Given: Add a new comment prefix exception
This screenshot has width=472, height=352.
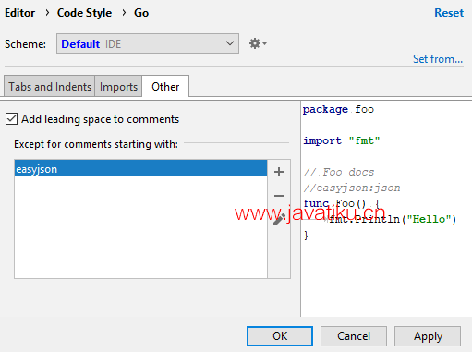Looking at the screenshot, I should pyautogui.click(x=279, y=172).
